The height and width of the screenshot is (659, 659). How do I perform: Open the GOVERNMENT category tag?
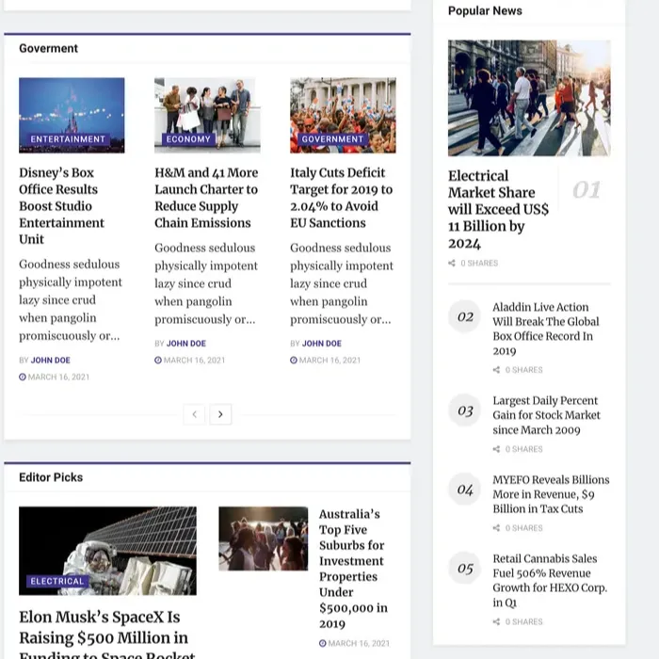coord(332,139)
